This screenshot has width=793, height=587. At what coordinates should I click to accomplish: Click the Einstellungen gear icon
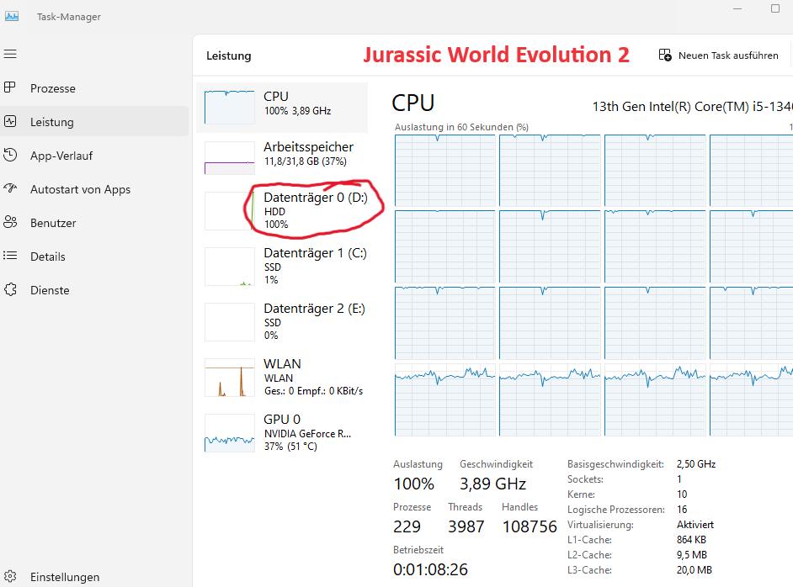10,576
